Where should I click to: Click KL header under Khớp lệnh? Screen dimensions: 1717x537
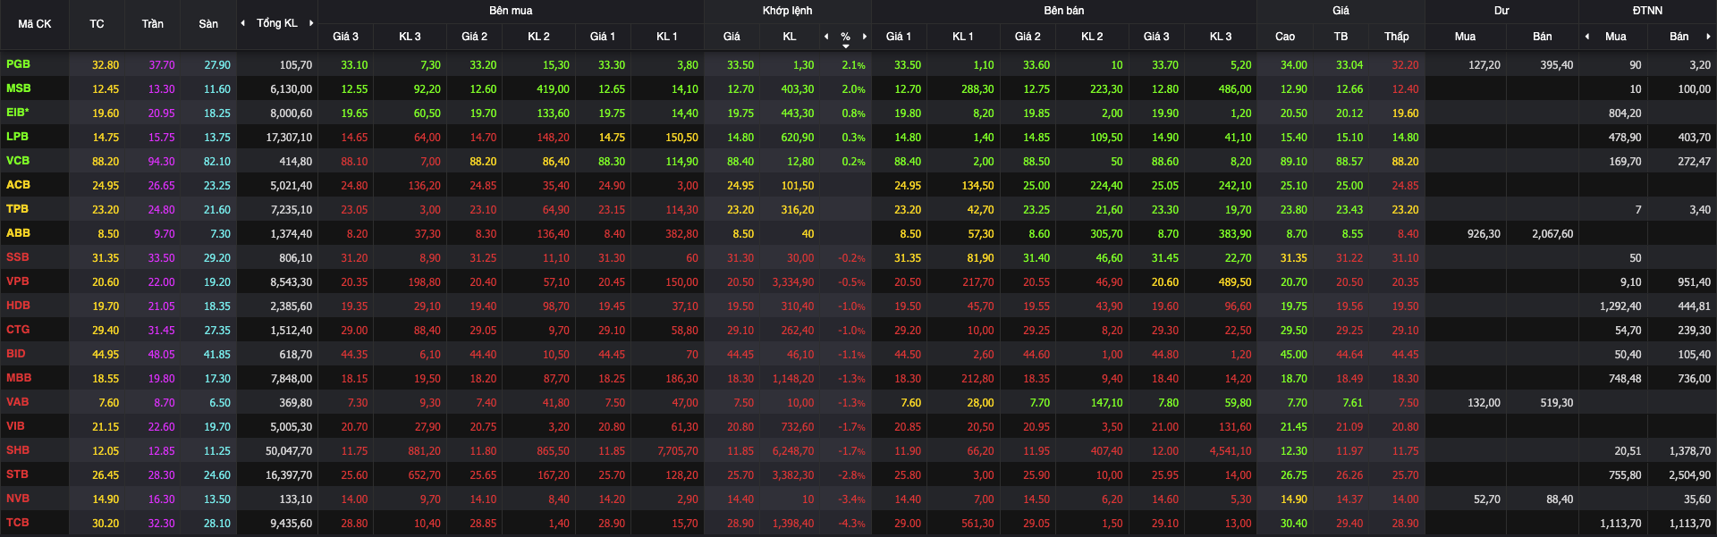(x=789, y=37)
